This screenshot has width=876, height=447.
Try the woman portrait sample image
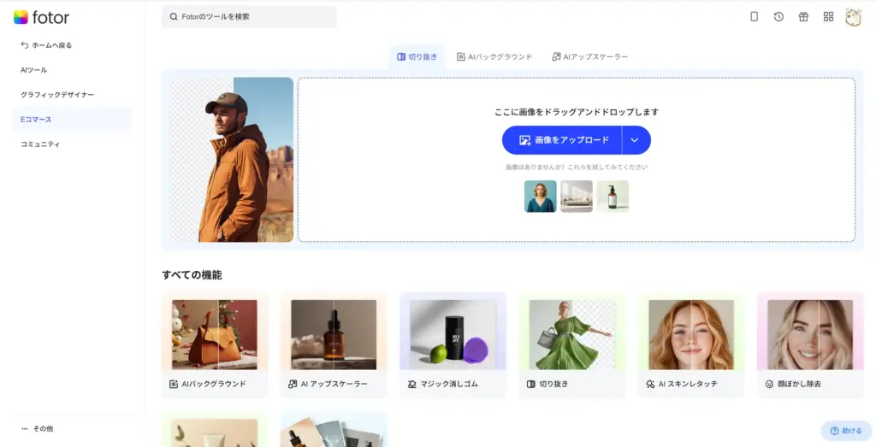tap(541, 197)
